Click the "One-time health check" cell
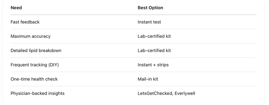The height and width of the screenshot is (105, 269). (34, 79)
